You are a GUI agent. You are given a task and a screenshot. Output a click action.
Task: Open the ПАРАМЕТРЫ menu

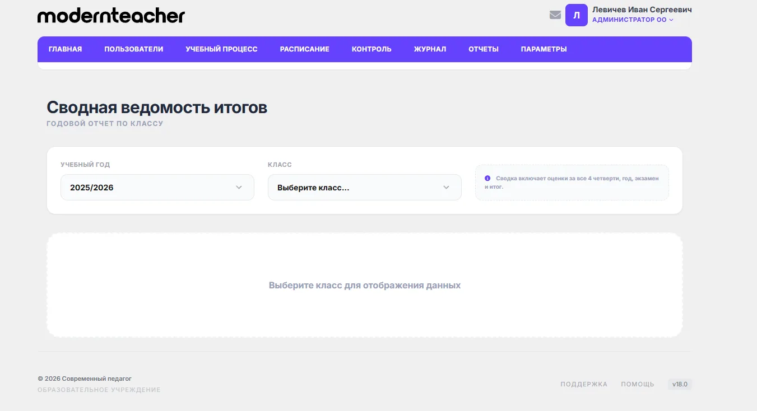tap(544, 49)
